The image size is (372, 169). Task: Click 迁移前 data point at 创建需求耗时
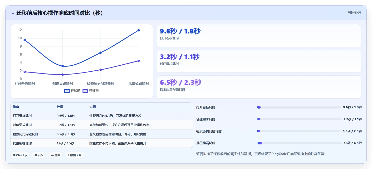point(63,66)
